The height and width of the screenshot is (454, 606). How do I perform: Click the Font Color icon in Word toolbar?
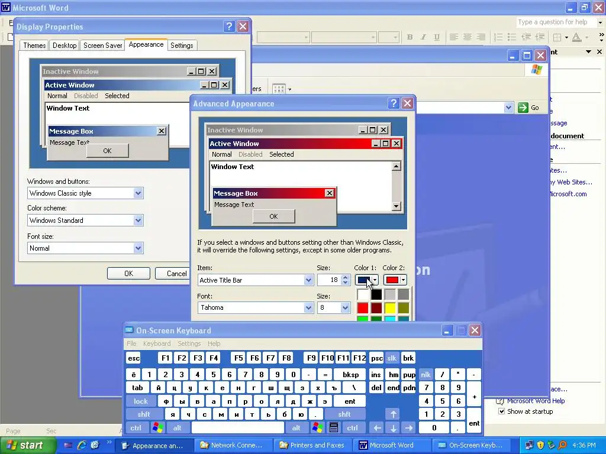[x=576, y=37]
